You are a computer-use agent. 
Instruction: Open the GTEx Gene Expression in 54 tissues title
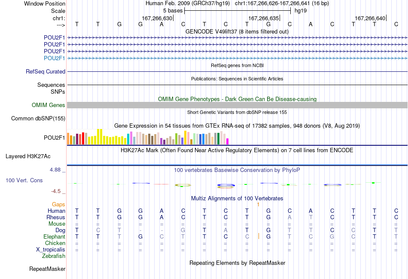tap(237, 126)
